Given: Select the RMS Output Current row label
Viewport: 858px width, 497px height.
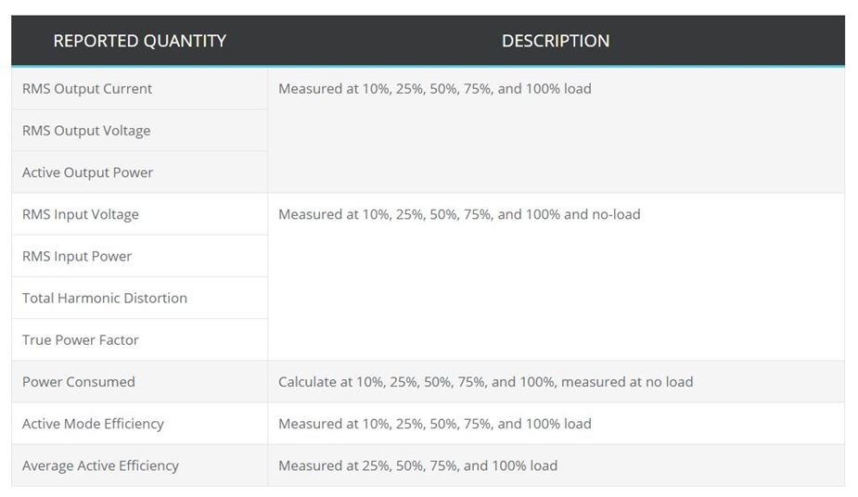Looking at the screenshot, I should click(x=87, y=89).
